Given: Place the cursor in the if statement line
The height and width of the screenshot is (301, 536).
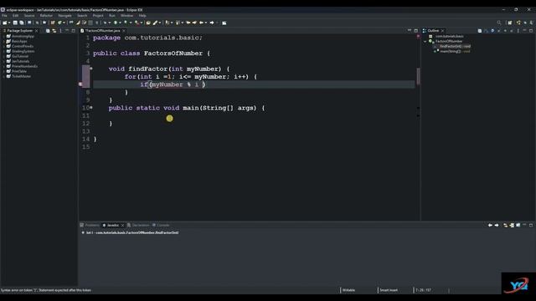Looking at the screenshot, I should point(254,84).
